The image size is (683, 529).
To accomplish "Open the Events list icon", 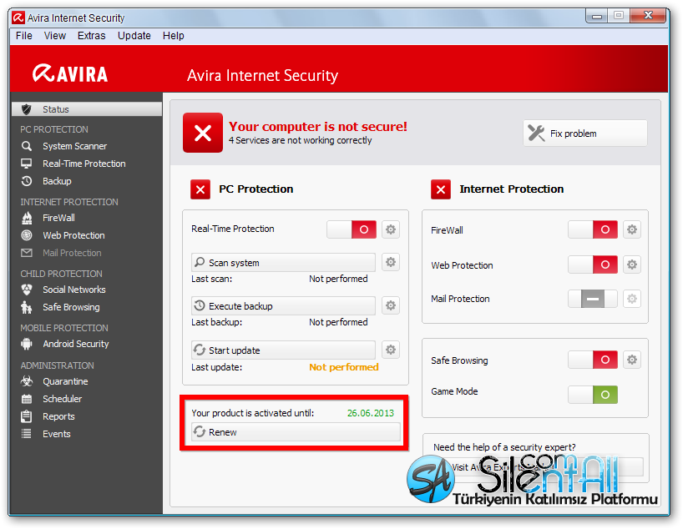I will (x=27, y=434).
